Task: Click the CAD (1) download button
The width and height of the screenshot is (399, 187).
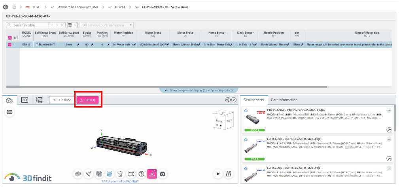Action: (x=87, y=100)
